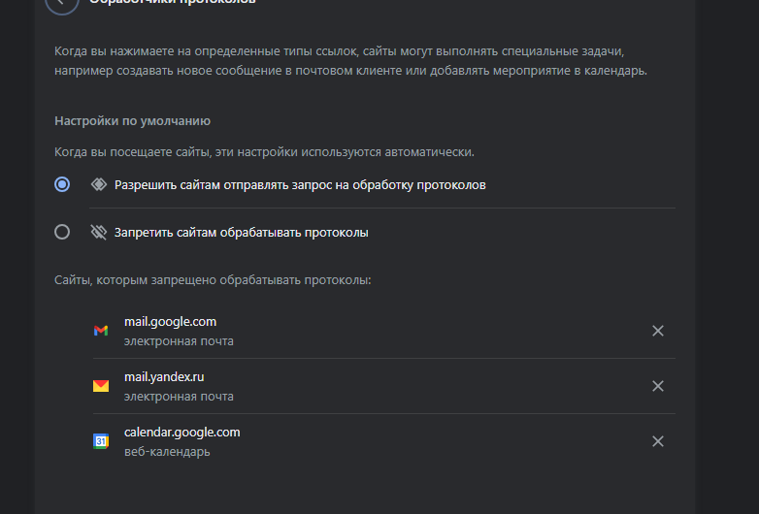Click the Gmail favicon for mail.google.com
Image resolution: width=759 pixels, height=514 pixels.
tap(101, 331)
